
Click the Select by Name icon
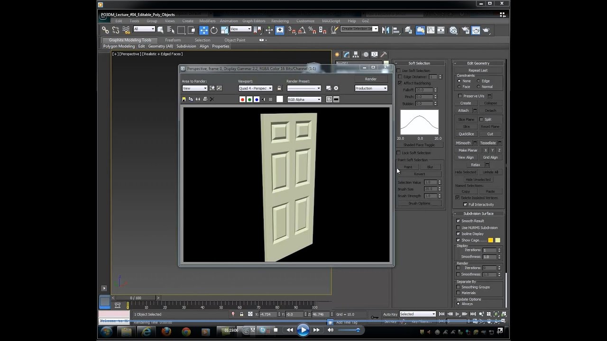(x=171, y=30)
